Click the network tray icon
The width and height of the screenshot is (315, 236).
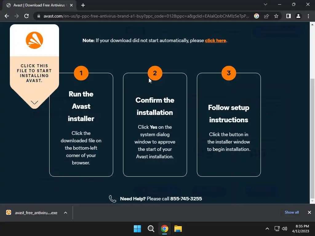tap(277, 229)
